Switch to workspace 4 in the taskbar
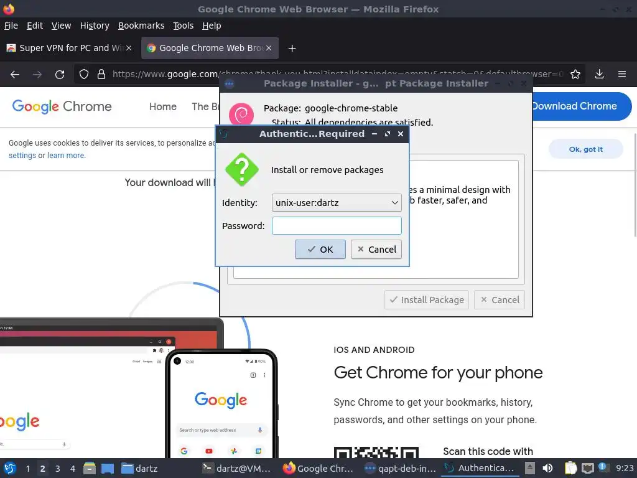This screenshot has height=478, width=637. click(73, 469)
